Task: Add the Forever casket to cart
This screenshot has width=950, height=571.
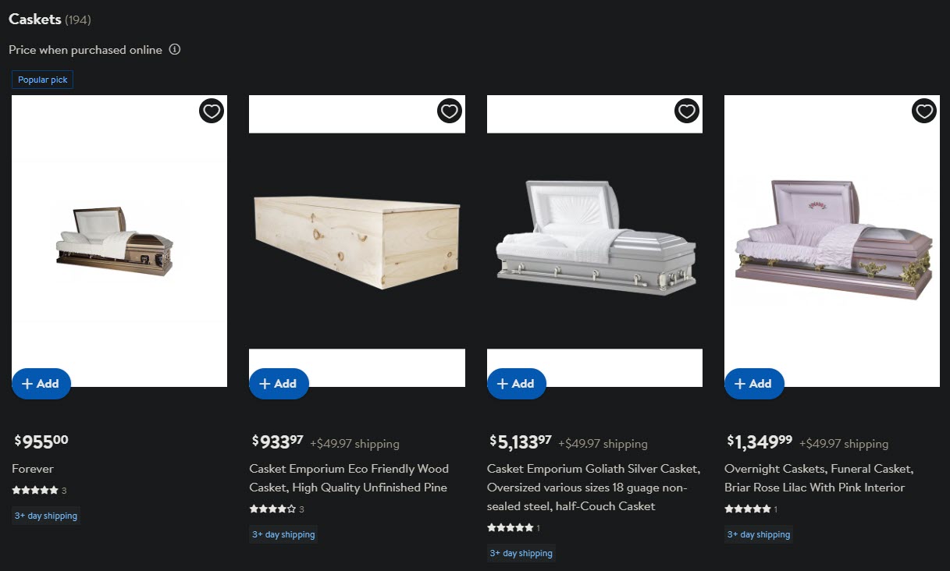Action: (x=41, y=384)
